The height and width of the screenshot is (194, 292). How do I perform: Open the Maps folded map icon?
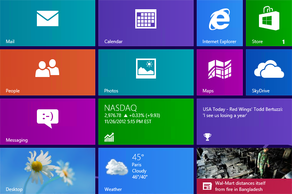point(220,69)
